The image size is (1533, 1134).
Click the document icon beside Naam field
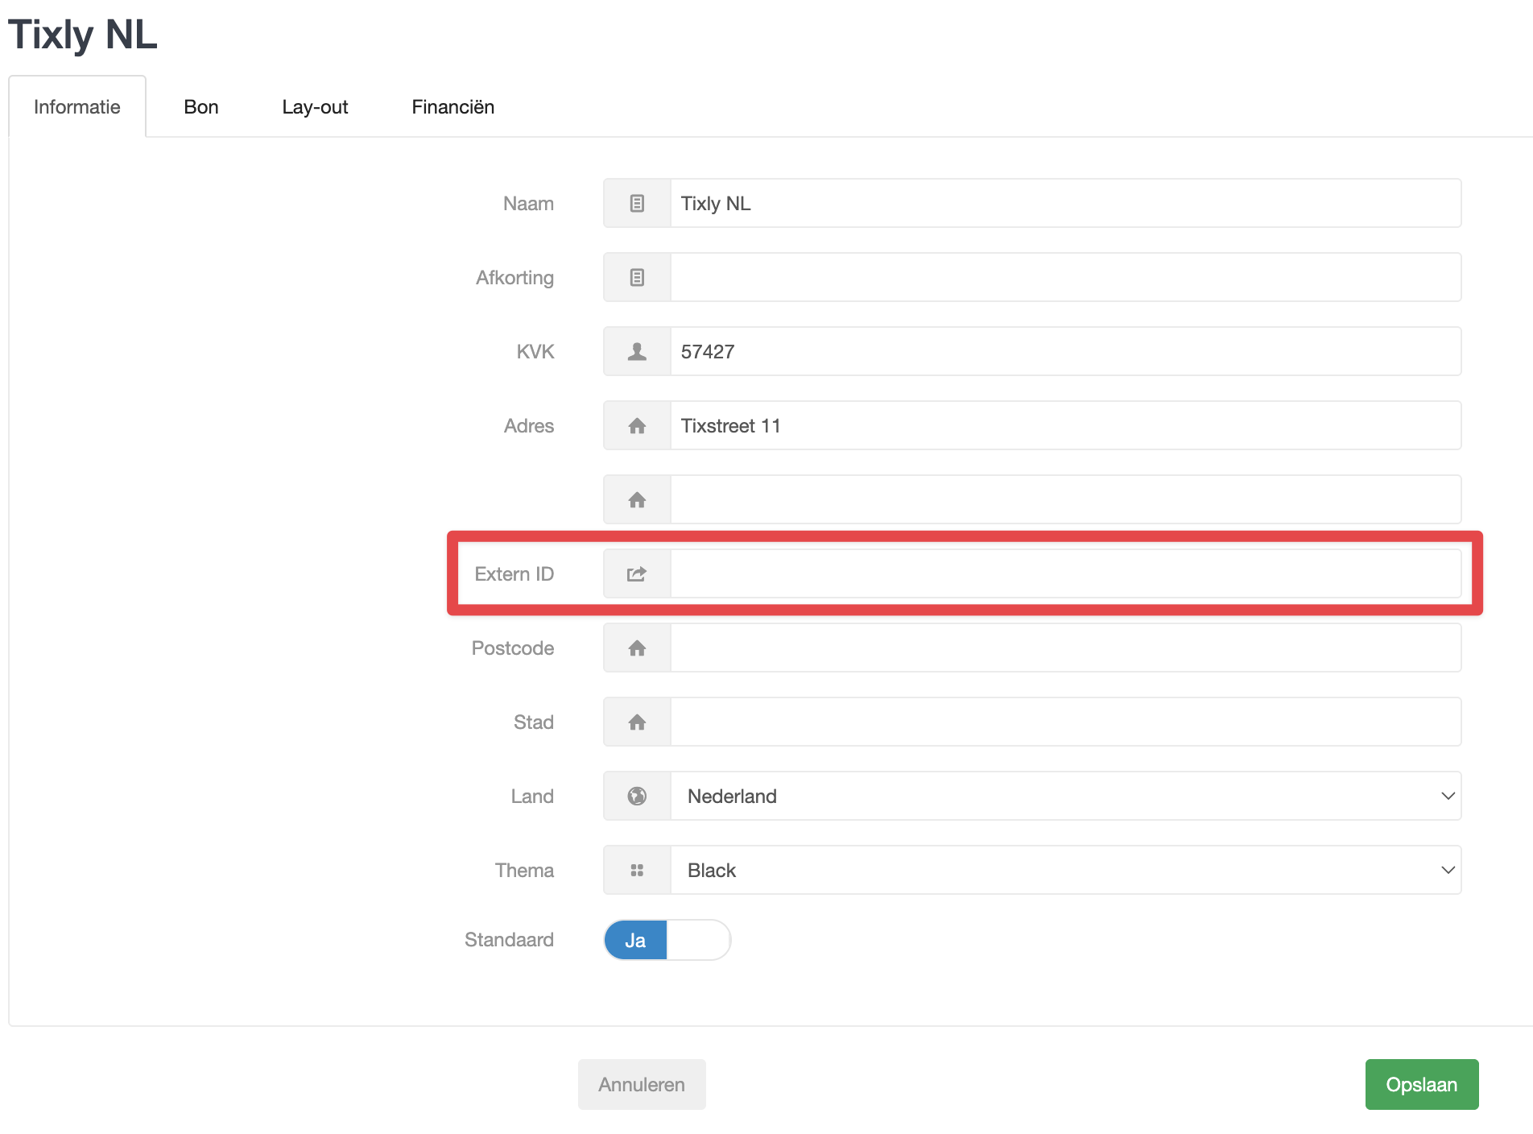pos(637,204)
